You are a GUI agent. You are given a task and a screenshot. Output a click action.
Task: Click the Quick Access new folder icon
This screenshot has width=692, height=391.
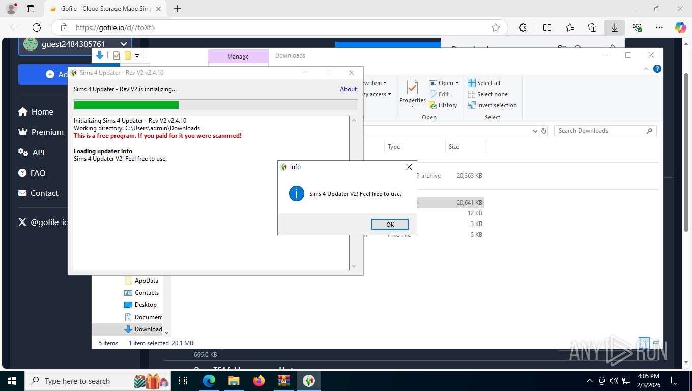coord(128,55)
